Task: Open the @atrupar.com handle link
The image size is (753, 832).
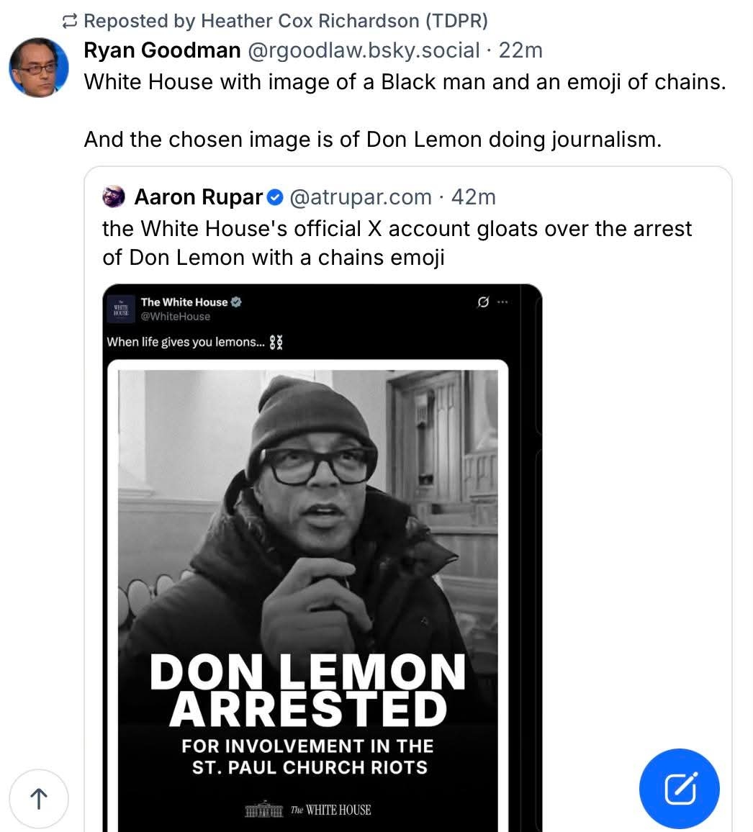Action: tap(360, 196)
